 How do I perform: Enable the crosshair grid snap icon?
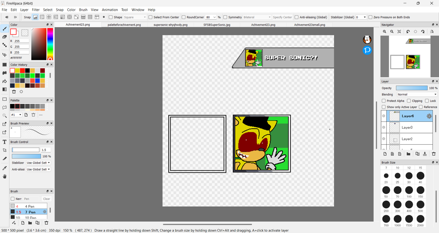point(49,17)
